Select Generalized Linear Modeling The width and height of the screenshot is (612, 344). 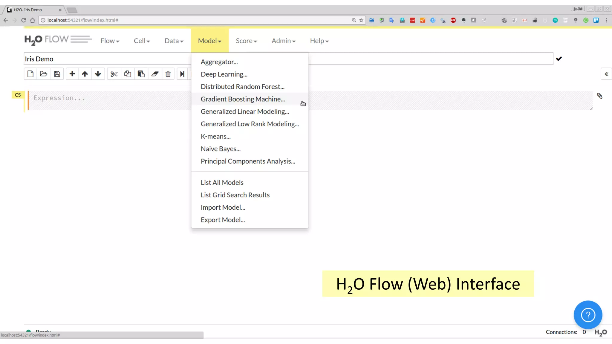250,112
